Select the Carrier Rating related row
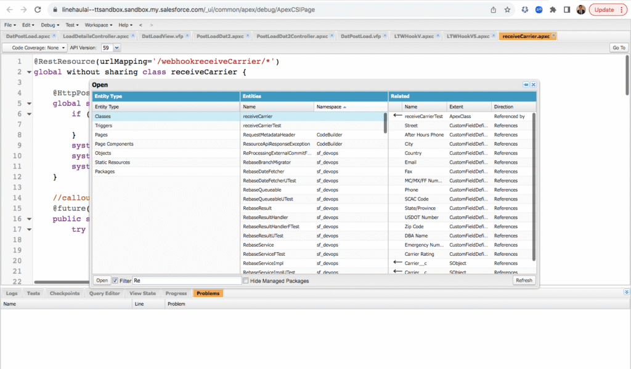The width and height of the screenshot is (631, 369). point(460,254)
